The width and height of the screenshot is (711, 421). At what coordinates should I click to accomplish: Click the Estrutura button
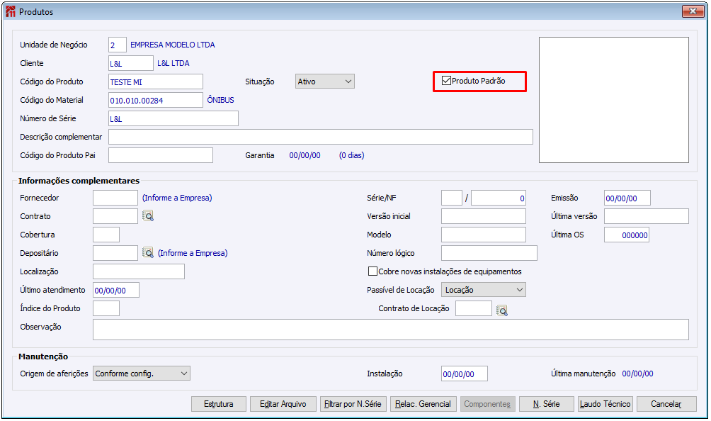pyautogui.click(x=219, y=404)
